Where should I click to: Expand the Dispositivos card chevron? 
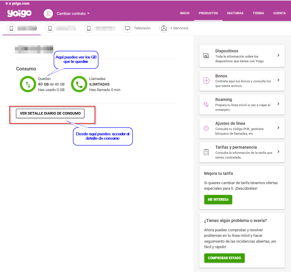(278, 55)
